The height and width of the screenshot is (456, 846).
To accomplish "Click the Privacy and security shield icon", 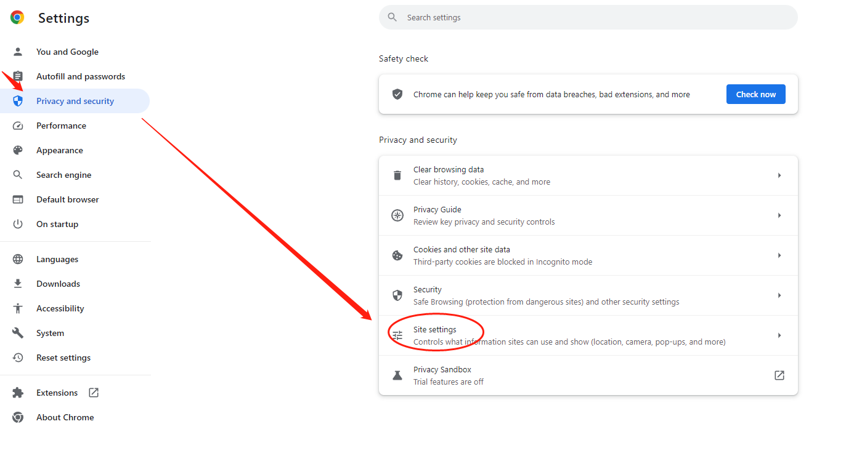I will coord(18,101).
